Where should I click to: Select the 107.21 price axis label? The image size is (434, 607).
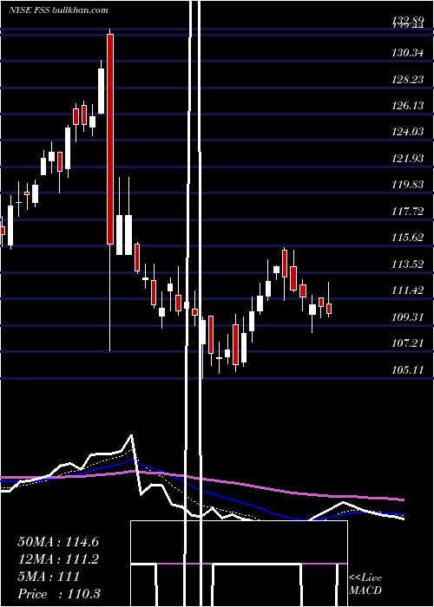tap(408, 343)
